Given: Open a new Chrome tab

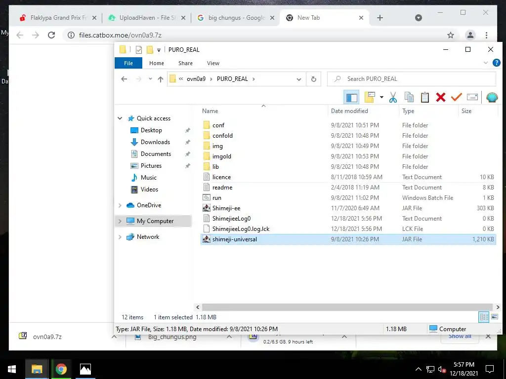Looking at the screenshot, I should [380, 18].
